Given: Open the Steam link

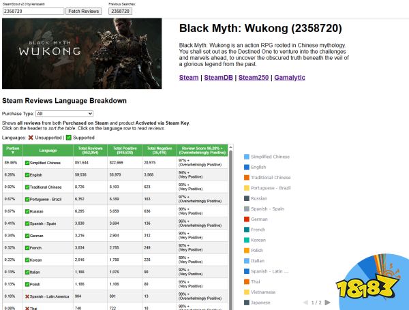Looking at the screenshot, I should [x=189, y=78].
